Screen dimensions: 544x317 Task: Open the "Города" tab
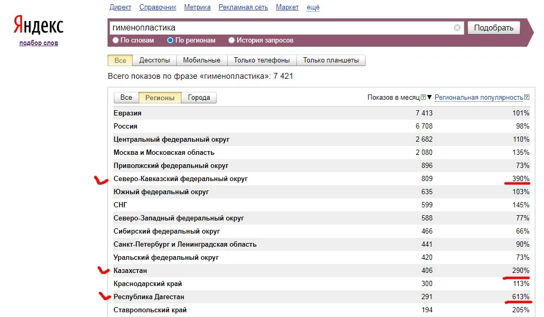[x=199, y=97]
